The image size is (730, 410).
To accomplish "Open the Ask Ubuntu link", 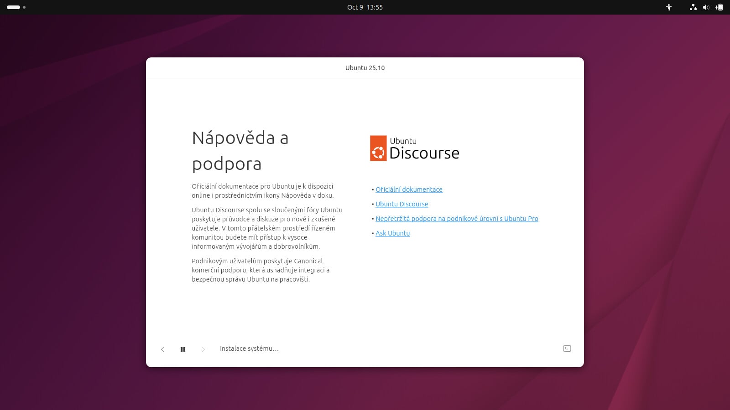I will [393, 233].
